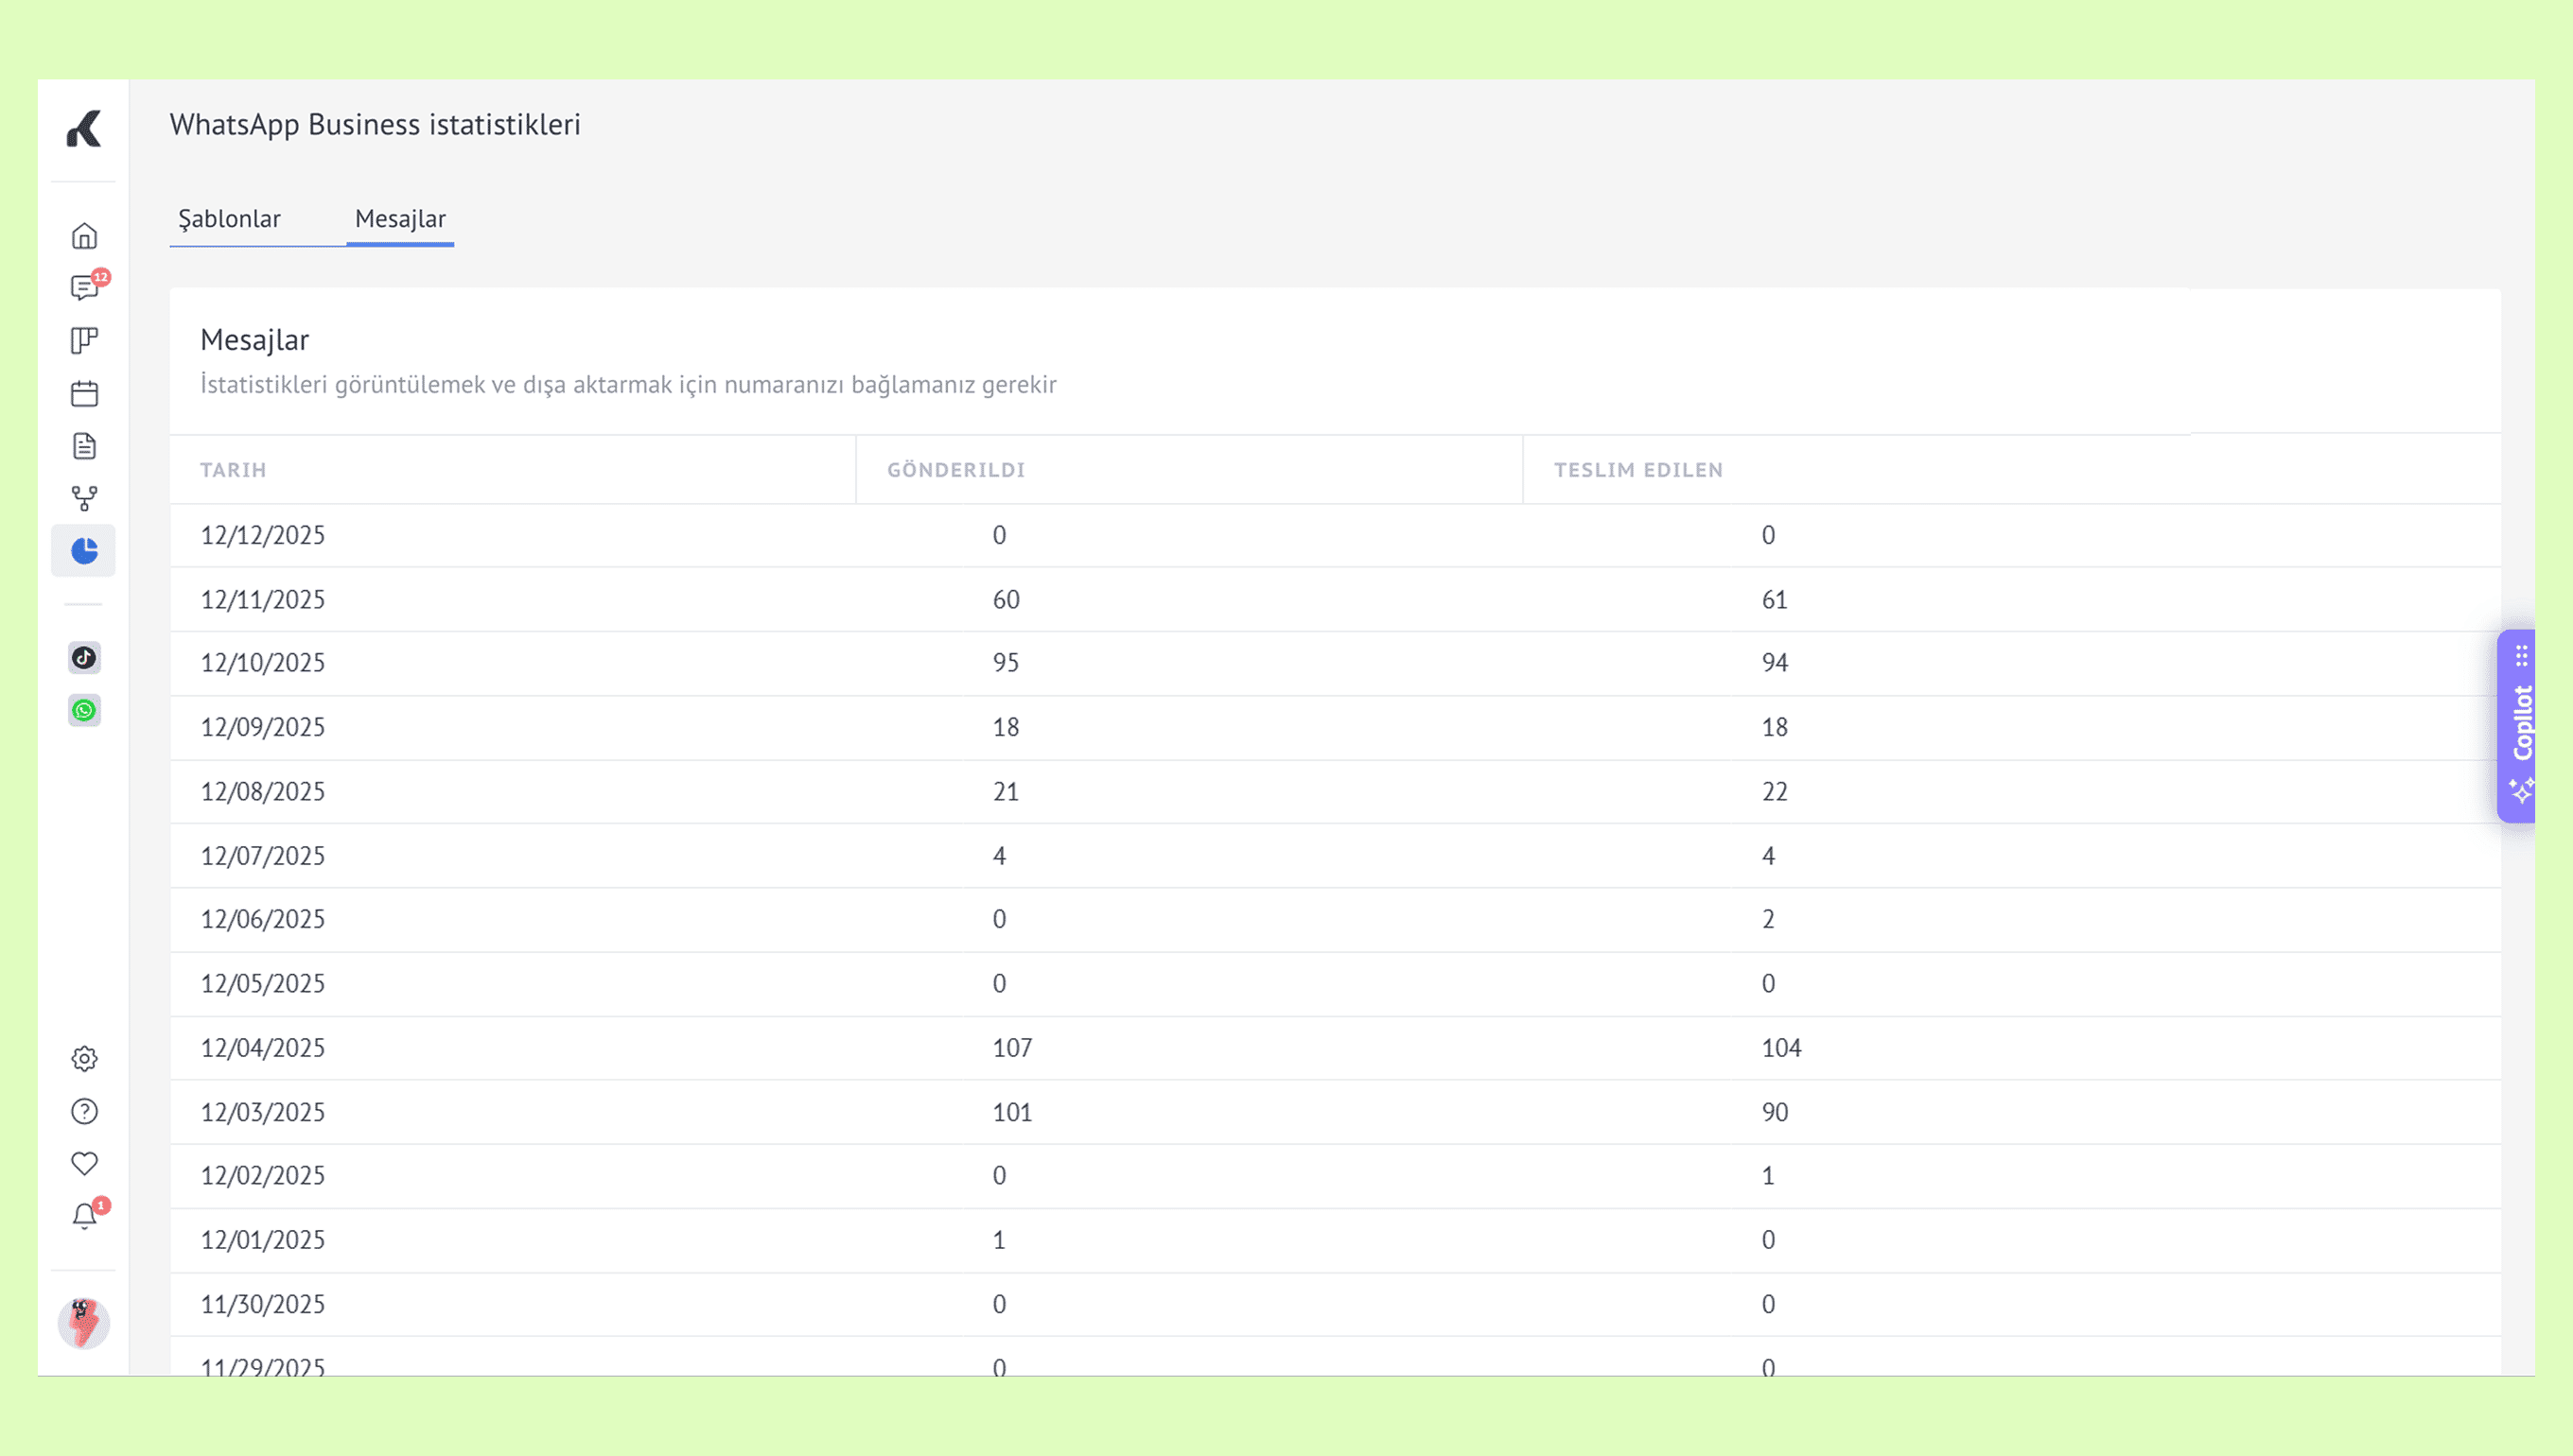Open the calendar icon in sidebar
The width and height of the screenshot is (2573, 1456).
coord(84,394)
